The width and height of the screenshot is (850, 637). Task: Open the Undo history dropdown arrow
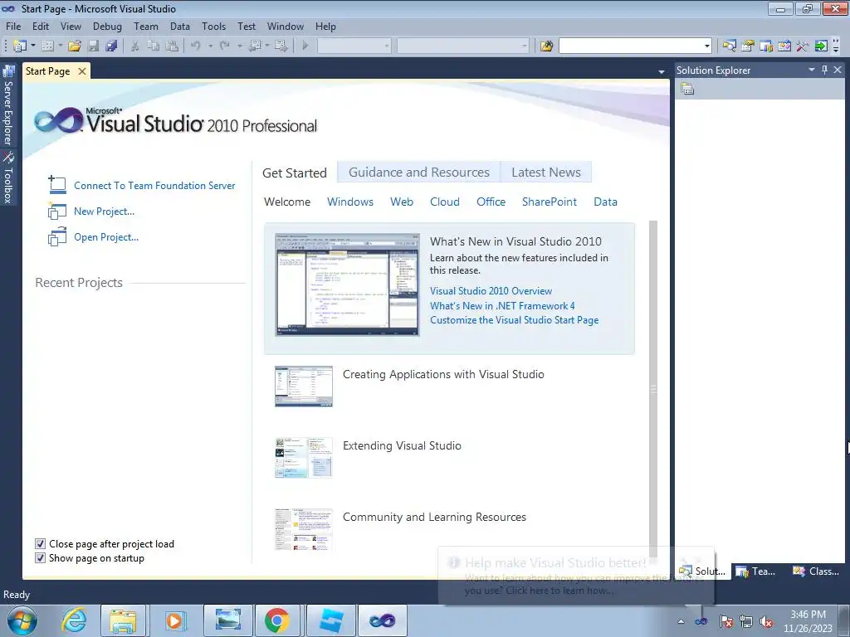210,46
